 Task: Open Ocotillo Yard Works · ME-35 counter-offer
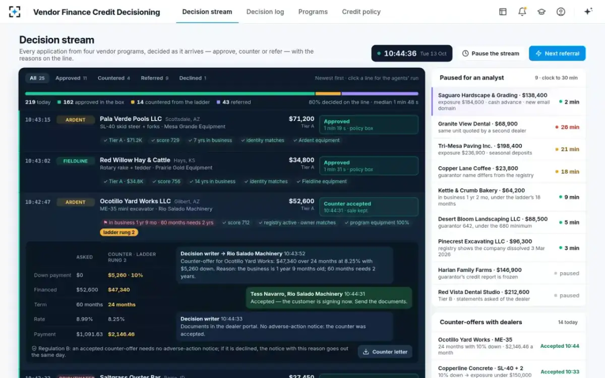tap(509, 346)
